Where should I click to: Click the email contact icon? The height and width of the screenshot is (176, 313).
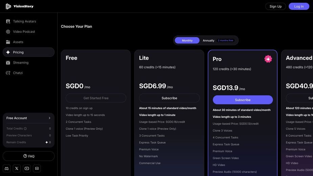(x=37, y=169)
